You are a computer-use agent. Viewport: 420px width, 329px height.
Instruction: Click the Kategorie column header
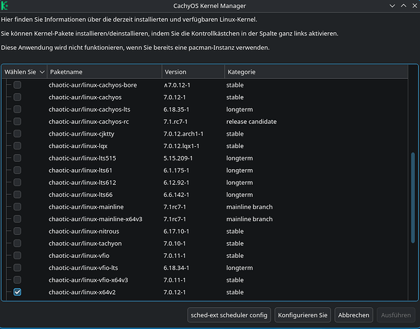(317, 72)
